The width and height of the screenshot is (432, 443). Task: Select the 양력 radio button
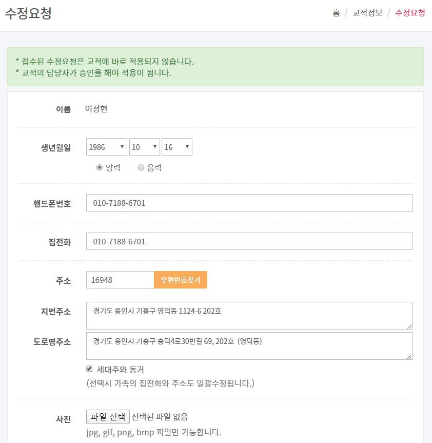[100, 167]
